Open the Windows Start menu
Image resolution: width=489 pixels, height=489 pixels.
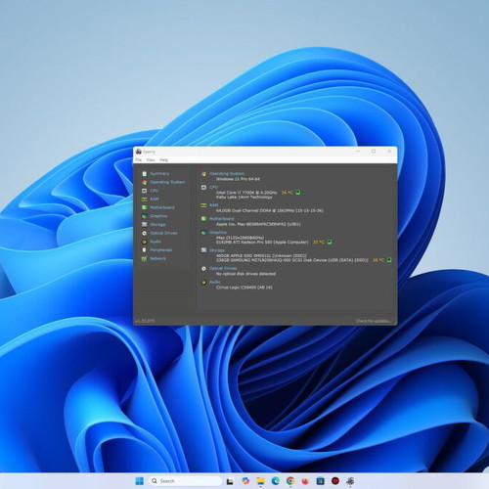pos(139,481)
